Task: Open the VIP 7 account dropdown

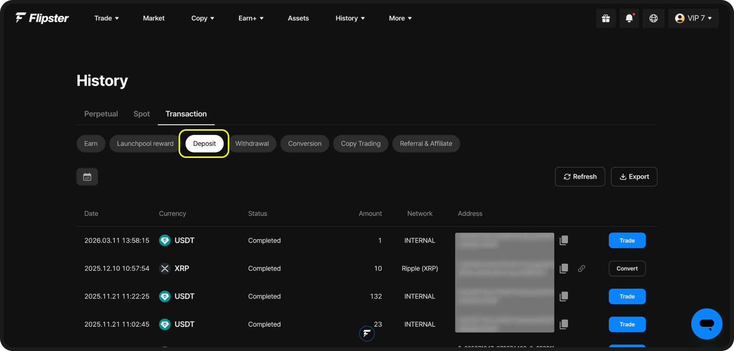Action: pyautogui.click(x=693, y=18)
